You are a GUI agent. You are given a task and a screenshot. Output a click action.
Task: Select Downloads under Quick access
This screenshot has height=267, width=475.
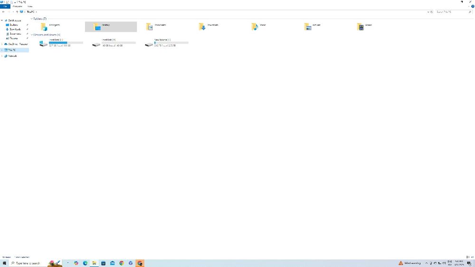click(x=15, y=29)
